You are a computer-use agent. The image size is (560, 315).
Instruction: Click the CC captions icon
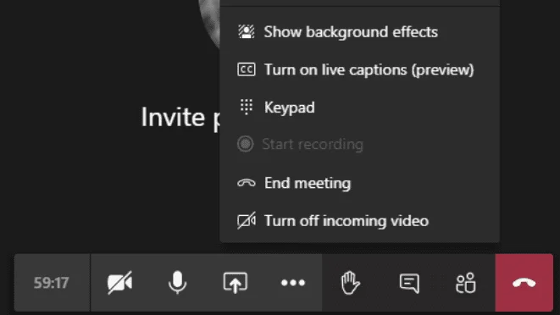pos(246,69)
